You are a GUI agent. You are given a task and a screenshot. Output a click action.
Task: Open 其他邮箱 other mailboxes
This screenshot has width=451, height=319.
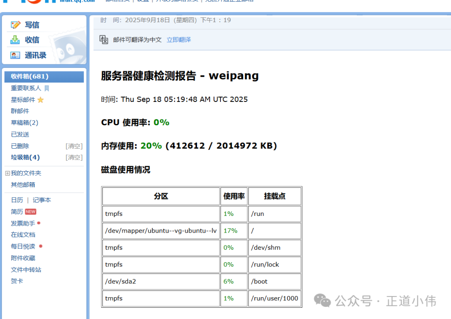pos(23,185)
